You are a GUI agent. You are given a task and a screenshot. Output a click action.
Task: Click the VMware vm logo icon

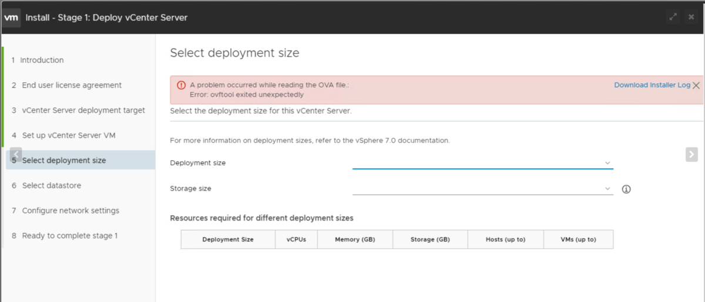click(12, 18)
